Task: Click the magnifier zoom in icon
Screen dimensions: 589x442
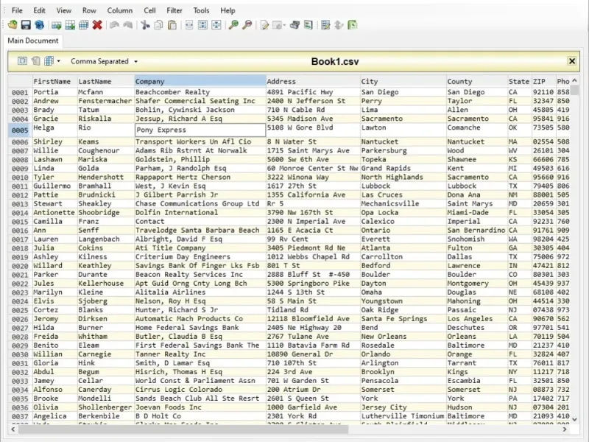Action: click(233, 25)
